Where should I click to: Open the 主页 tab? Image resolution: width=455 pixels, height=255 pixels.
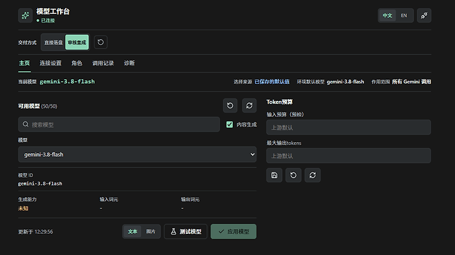pos(24,63)
